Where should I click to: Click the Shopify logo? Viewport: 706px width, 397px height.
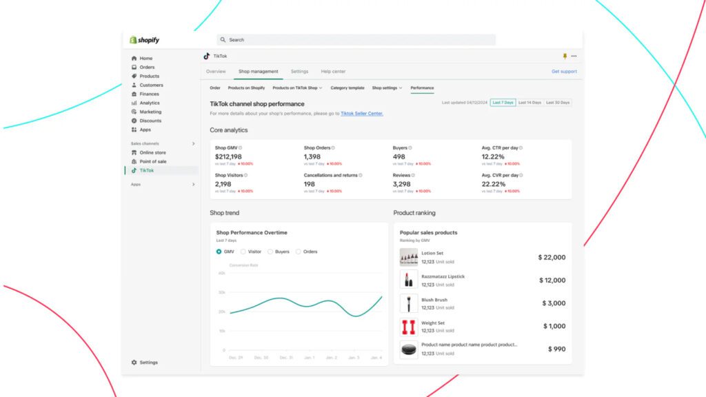[x=144, y=40]
